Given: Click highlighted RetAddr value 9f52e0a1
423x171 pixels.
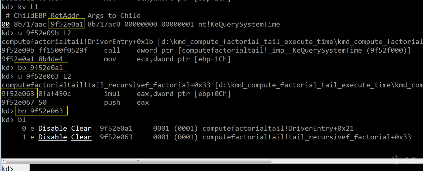Looking at the screenshot, I should pyautogui.click(x=67, y=24).
